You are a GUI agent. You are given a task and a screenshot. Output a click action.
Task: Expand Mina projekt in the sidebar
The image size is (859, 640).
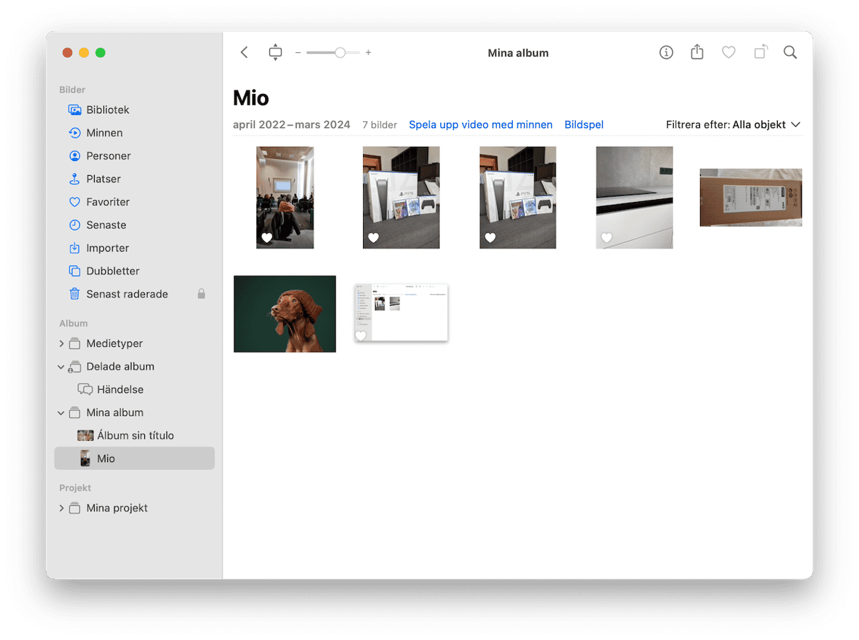tap(61, 508)
